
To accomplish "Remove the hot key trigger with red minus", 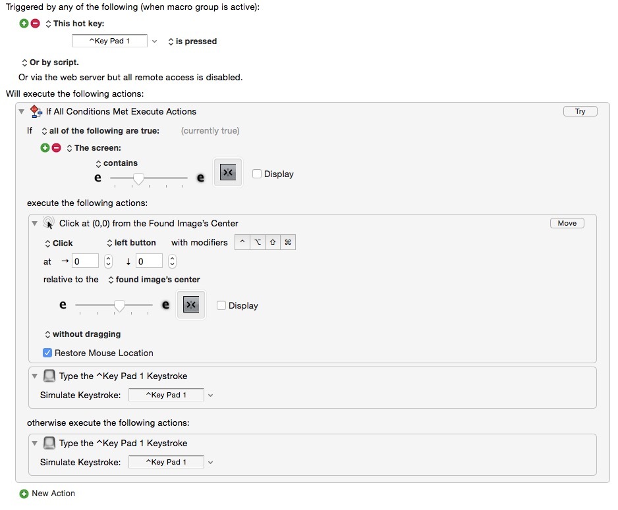I will point(36,24).
